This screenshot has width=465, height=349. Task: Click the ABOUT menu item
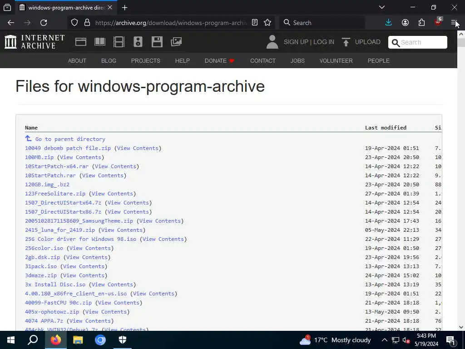[x=77, y=60]
